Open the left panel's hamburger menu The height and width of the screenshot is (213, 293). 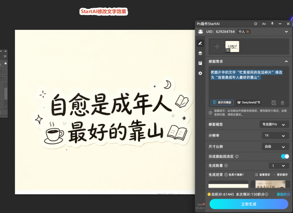[5, 56]
